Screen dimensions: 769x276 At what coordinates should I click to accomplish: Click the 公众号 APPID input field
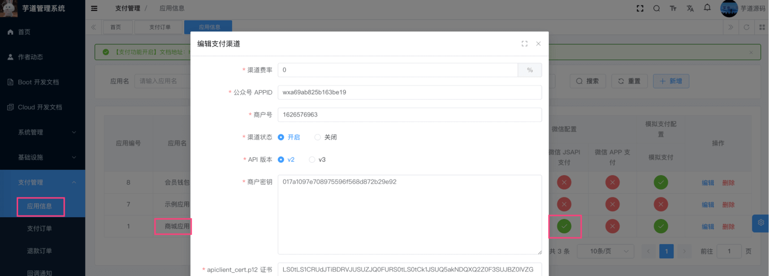[x=409, y=92]
